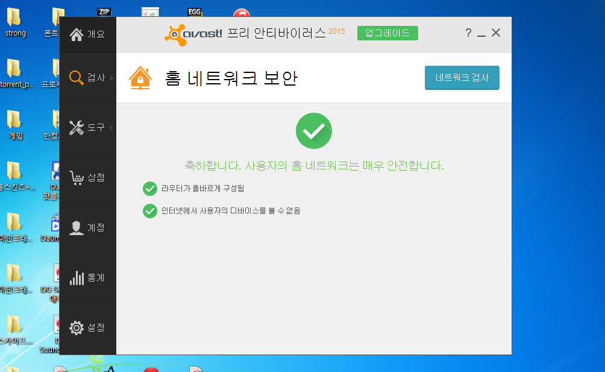Click the device-not-visible green check

[149, 211]
